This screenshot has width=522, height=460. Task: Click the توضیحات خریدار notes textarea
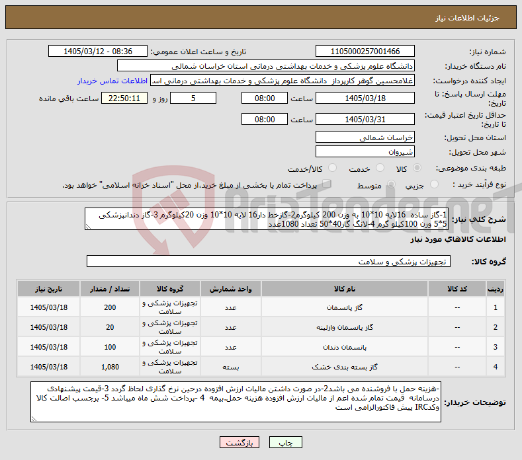tap(236, 402)
